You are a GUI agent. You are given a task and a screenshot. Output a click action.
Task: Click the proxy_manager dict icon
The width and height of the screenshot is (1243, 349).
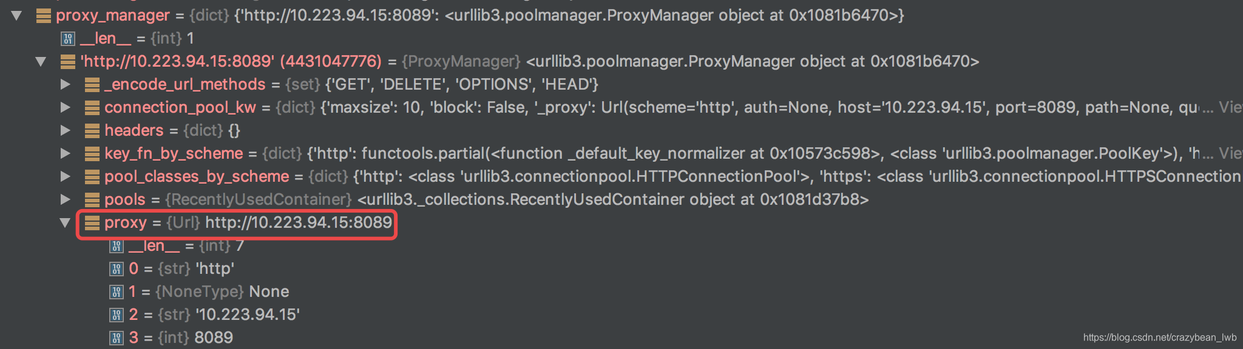click(44, 16)
